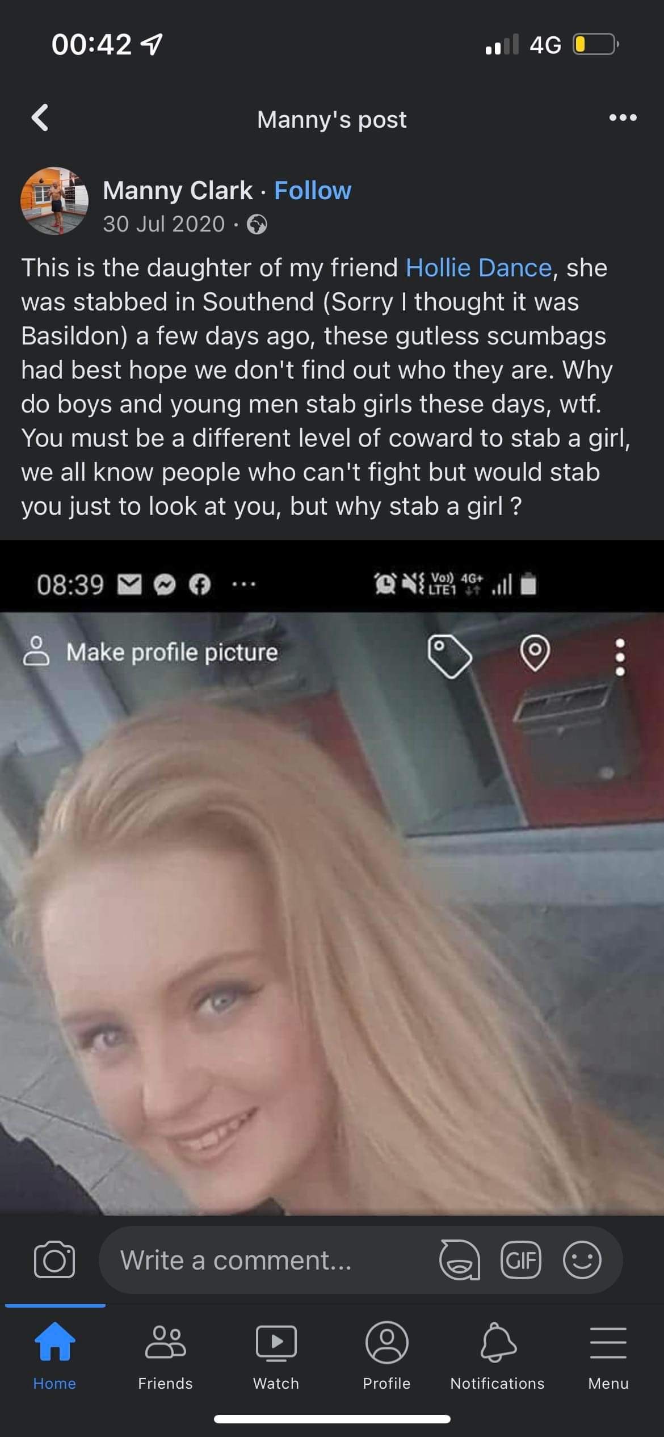The height and width of the screenshot is (1437, 664).
Task: Open the three-dot post options menu
Action: pyautogui.click(x=623, y=118)
